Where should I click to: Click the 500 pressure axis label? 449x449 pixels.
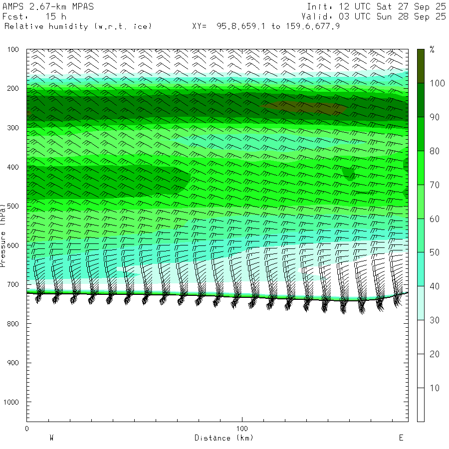(13, 206)
